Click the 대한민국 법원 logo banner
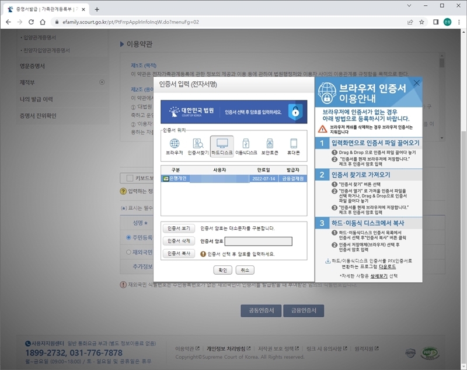The image size is (467, 370). click(x=234, y=112)
